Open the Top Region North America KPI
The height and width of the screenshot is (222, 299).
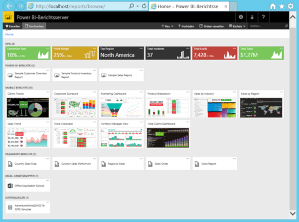coord(122,53)
